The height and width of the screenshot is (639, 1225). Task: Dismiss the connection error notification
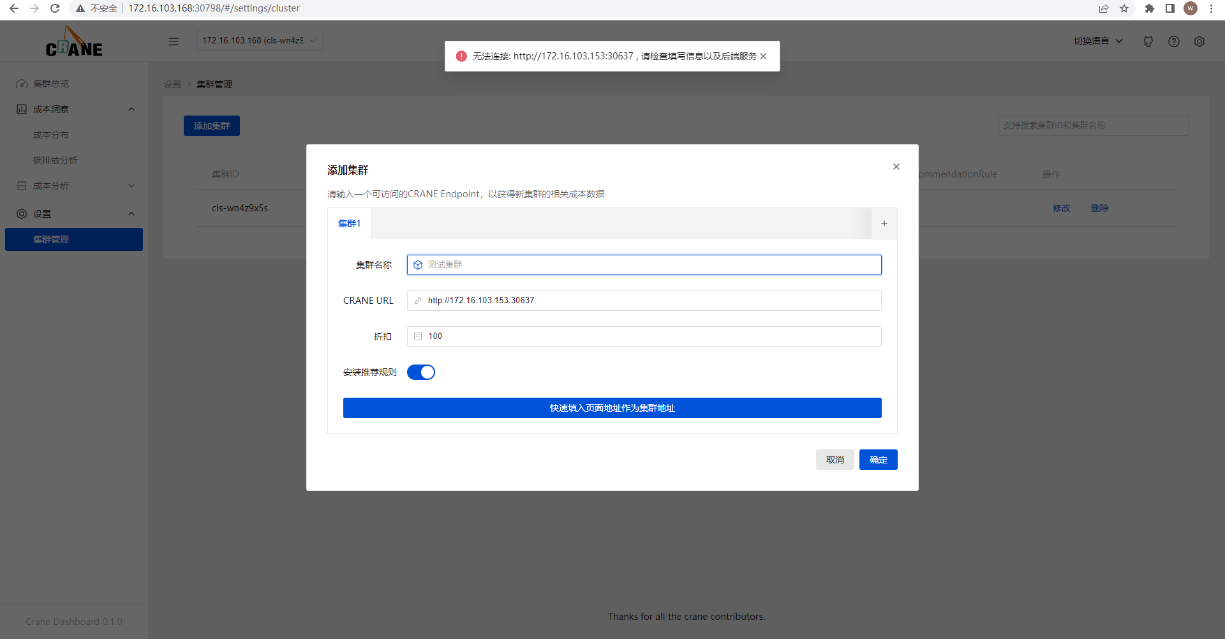(763, 56)
